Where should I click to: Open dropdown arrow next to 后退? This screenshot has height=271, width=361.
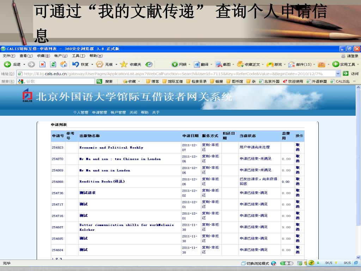(x=24, y=65)
